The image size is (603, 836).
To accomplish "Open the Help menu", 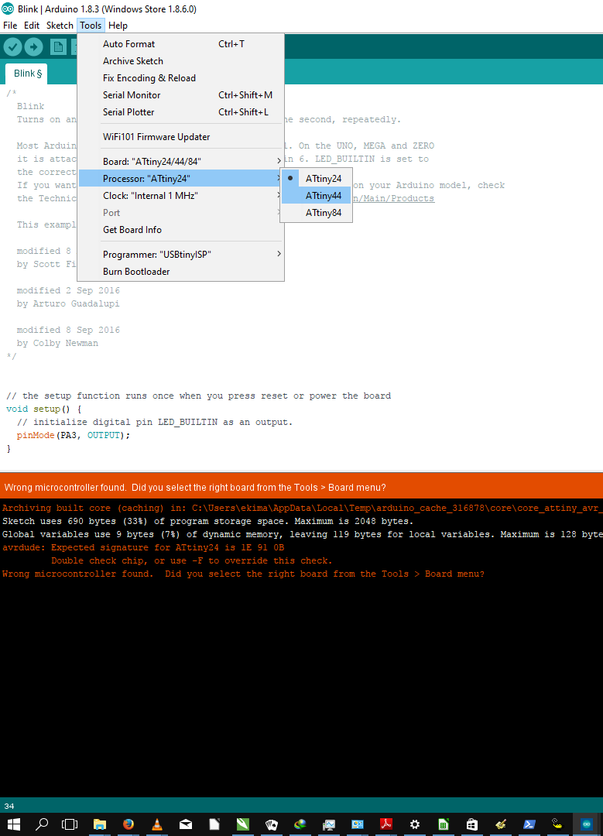I will point(118,25).
